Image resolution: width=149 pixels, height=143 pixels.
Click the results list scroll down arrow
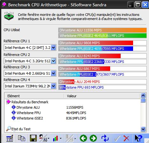(x=143, y=129)
